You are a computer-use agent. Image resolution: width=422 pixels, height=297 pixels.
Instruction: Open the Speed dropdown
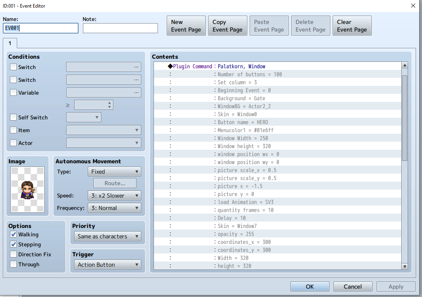pyautogui.click(x=114, y=196)
